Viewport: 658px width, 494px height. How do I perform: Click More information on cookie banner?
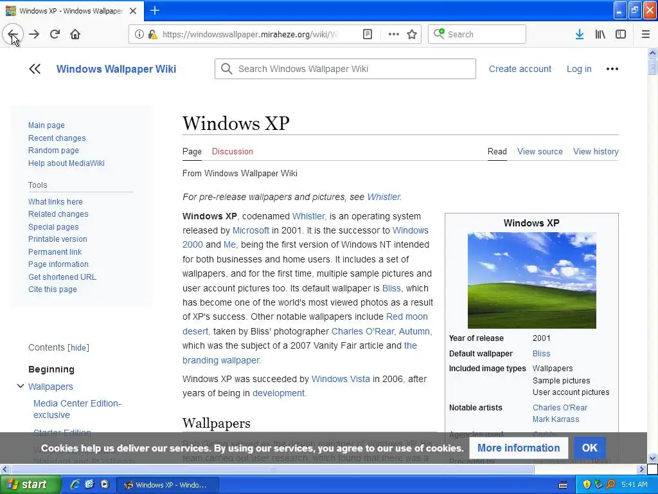pyautogui.click(x=519, y=448)
